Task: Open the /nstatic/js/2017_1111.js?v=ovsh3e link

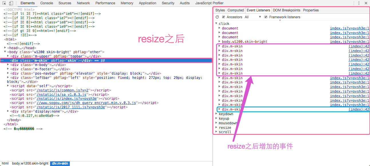Action: click(71, 107)
